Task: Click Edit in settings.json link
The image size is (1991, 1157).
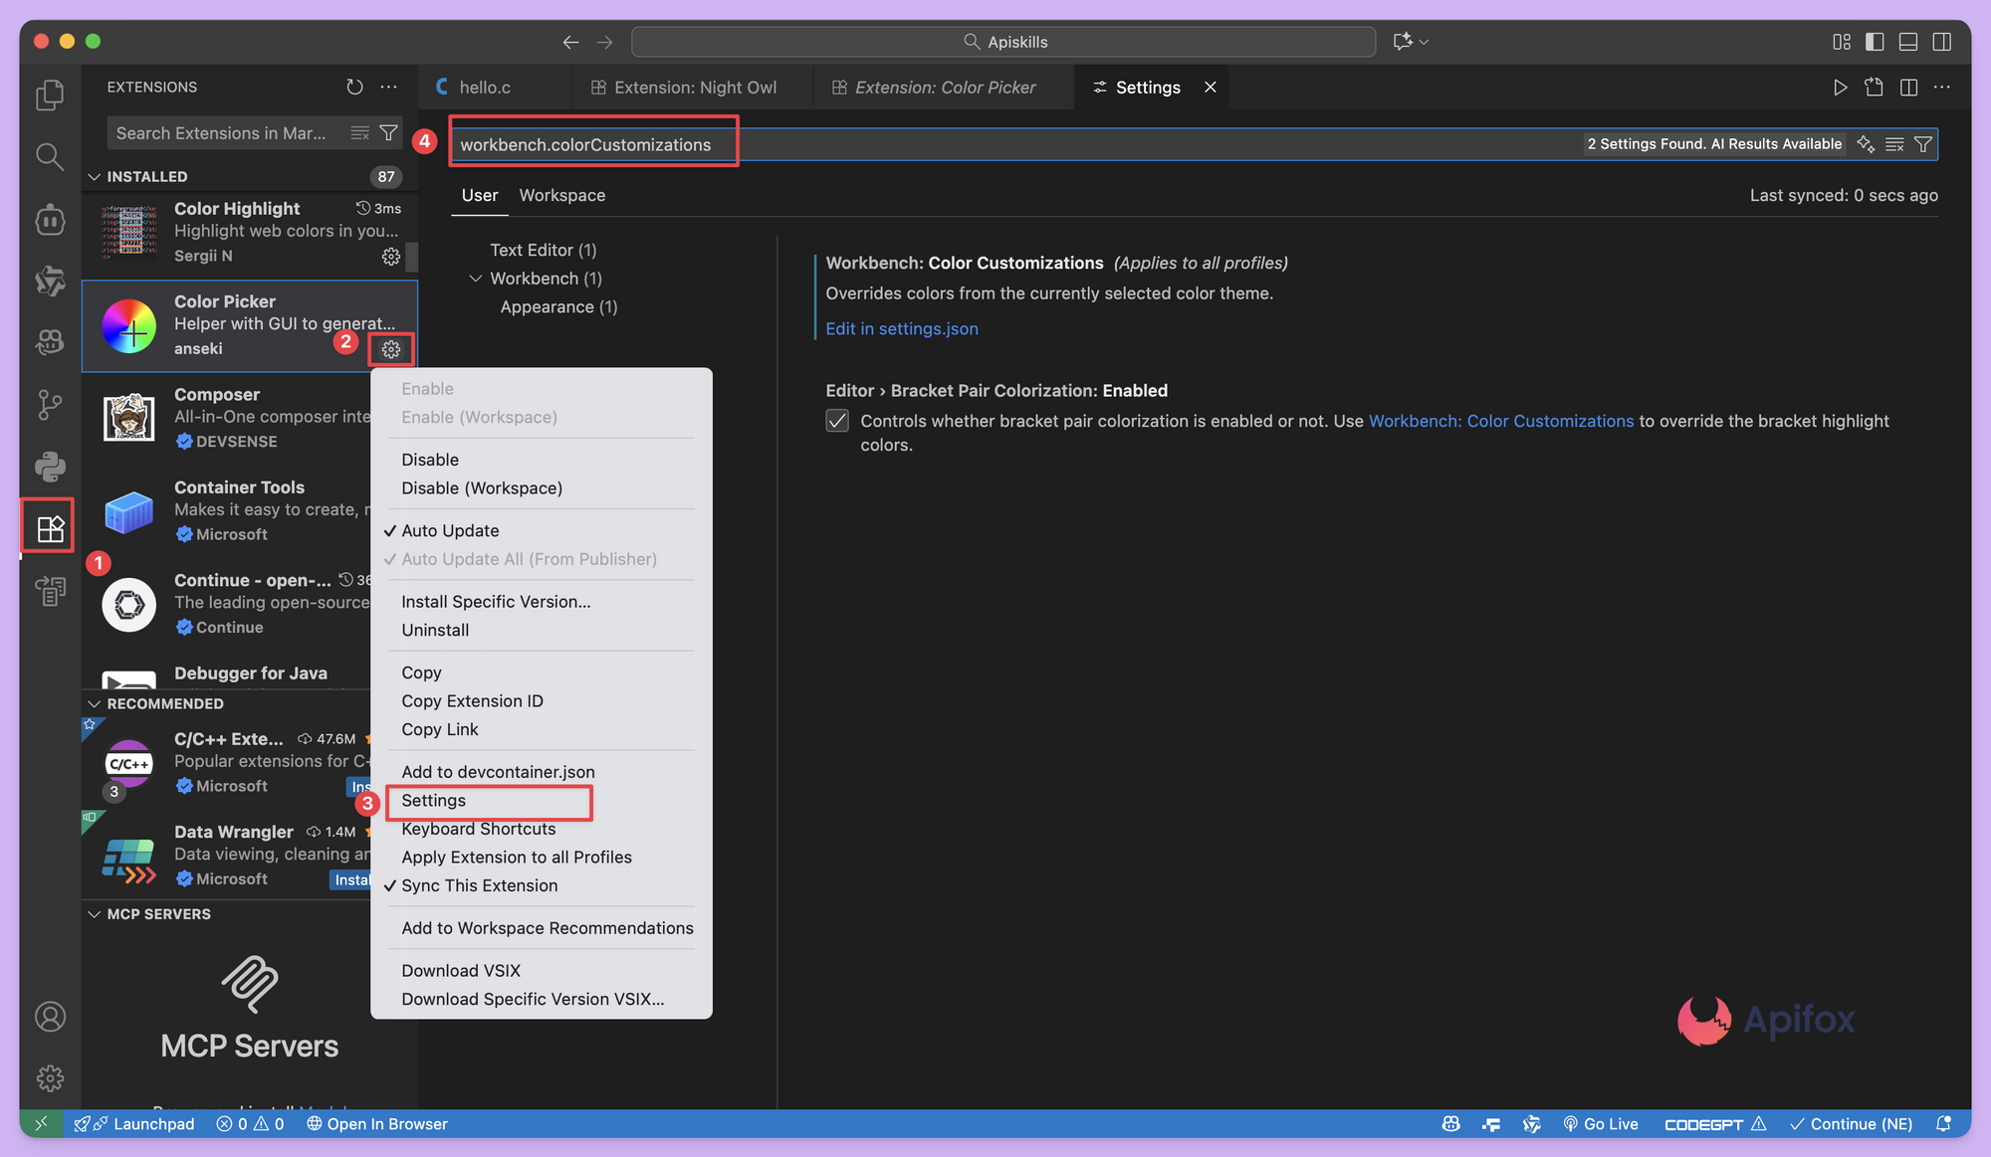Action: click(x=901, y=328)
